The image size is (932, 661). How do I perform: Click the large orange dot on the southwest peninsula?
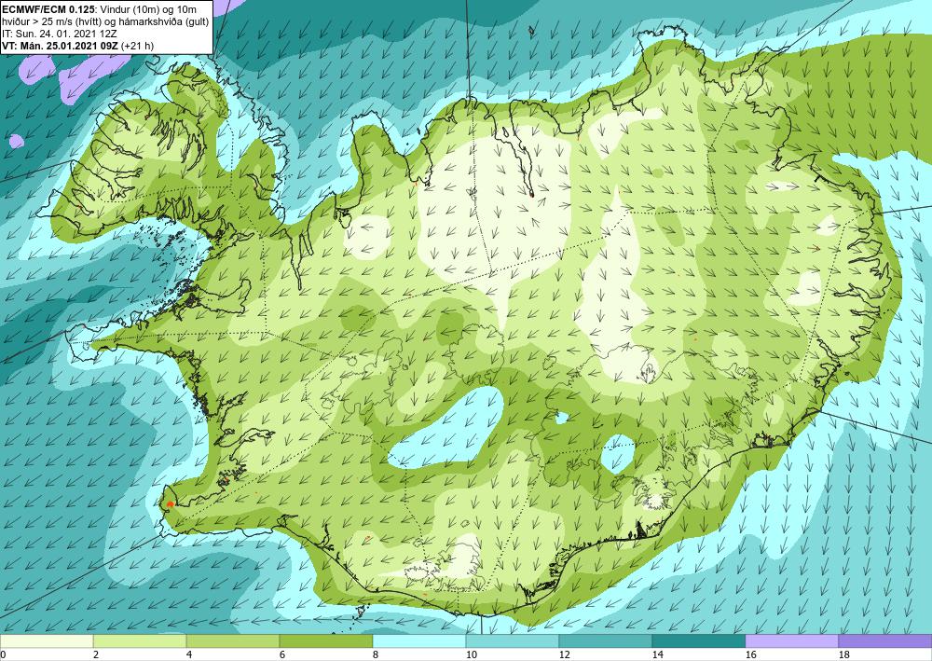click(x=170, y=504)
